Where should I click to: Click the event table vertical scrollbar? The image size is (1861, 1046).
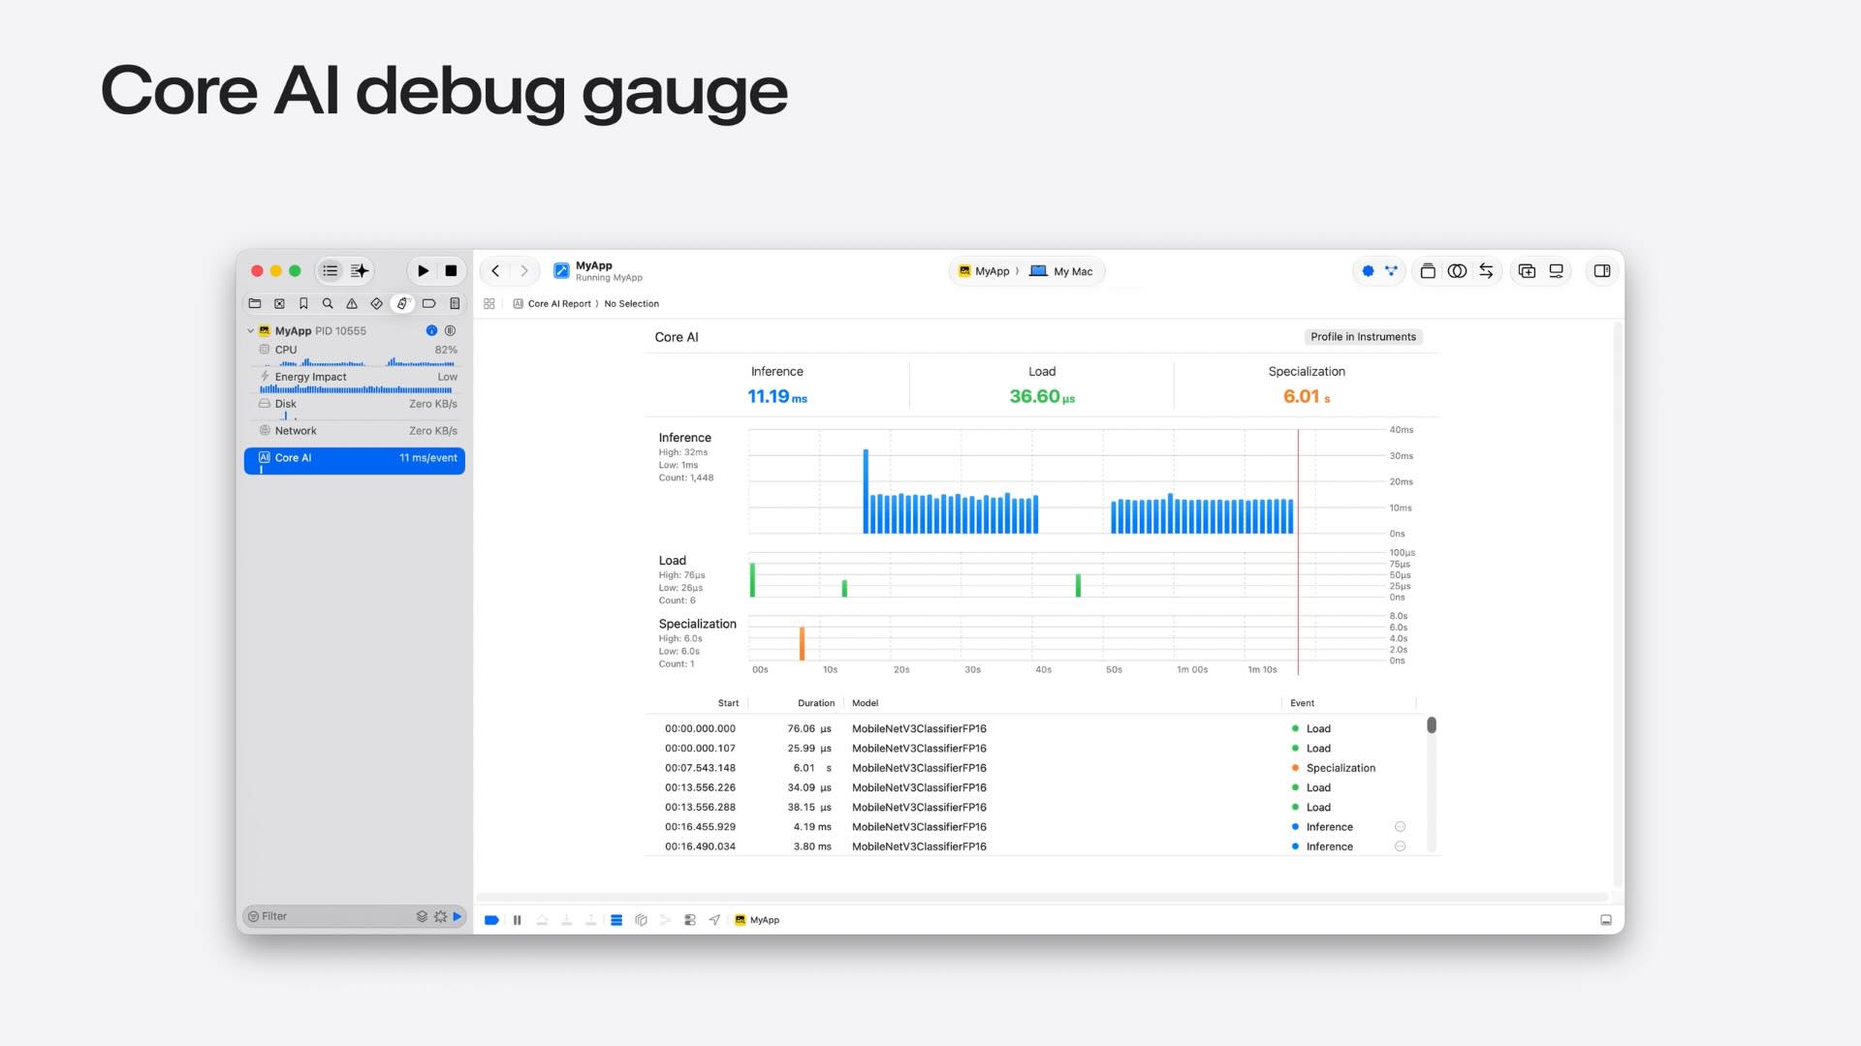coord(1432,725)
